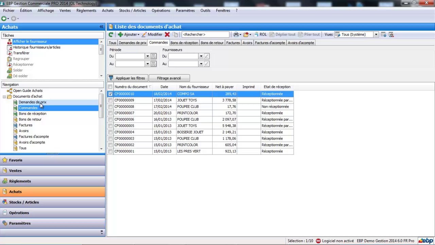Image resolution: width=435 pixels, height=245 pixels.
Task: Open the Outils menu
Action: [205, 11]
